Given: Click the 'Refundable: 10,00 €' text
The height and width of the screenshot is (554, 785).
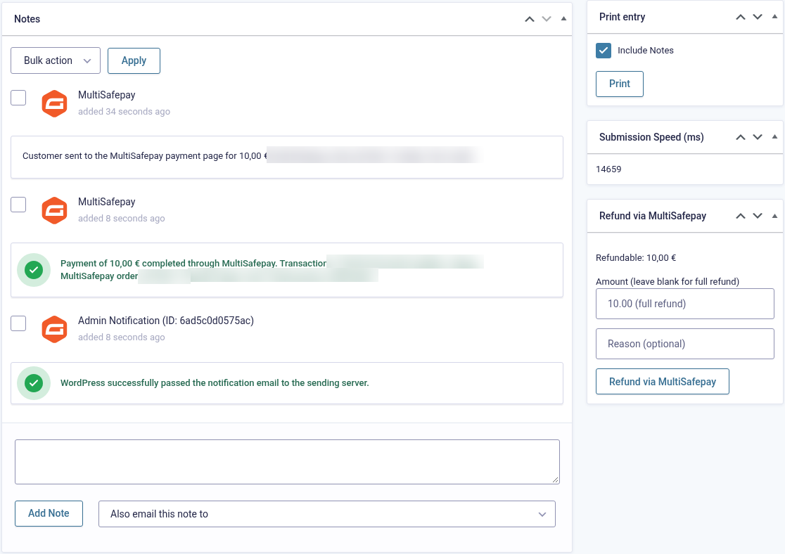Looking at the screenshot, I should click(x=636, y=258).
